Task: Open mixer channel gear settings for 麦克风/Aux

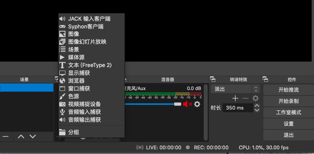Action: point(197,104)
